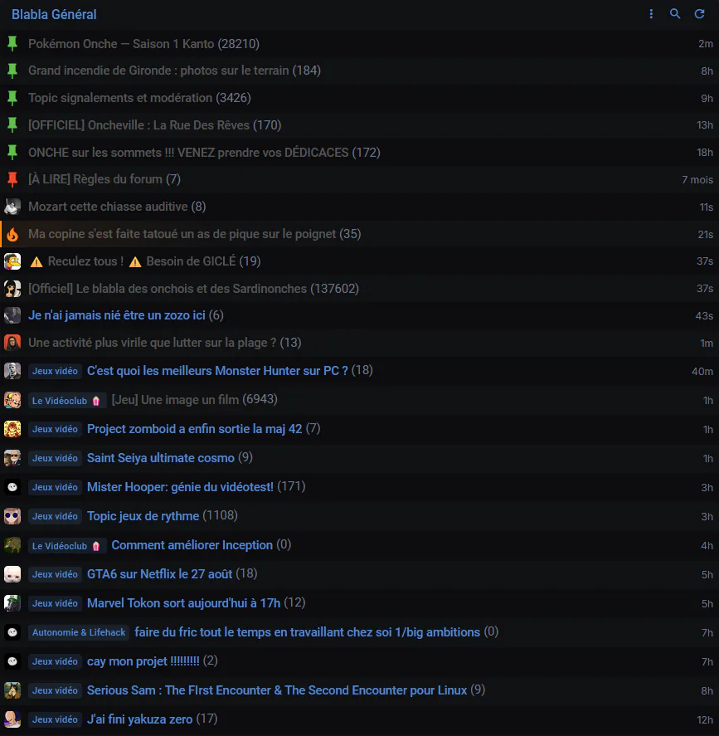This screenshot has width=719, height=736.
Task: Click the green pin beside Oncheville topic
Action: point(12,125)
